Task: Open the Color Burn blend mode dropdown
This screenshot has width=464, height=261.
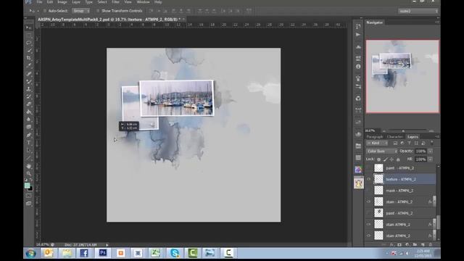Action: (382, 152)
